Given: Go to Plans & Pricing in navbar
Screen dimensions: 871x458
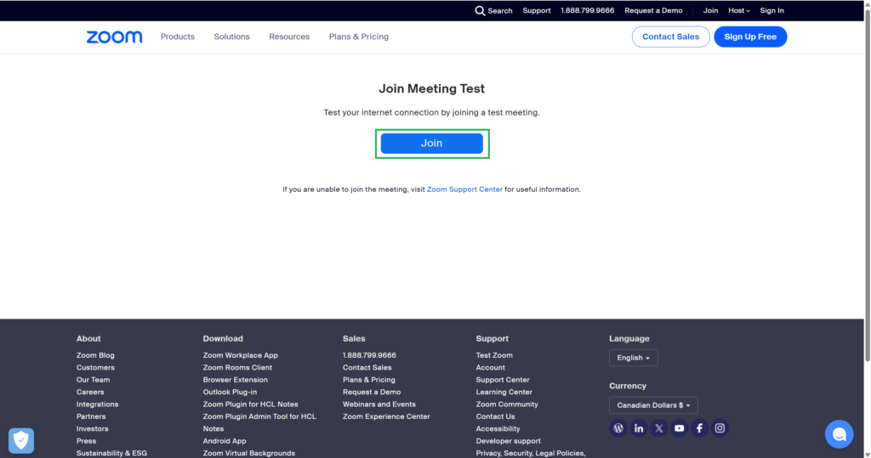Looking at the screenshot, I should (359, 37).
